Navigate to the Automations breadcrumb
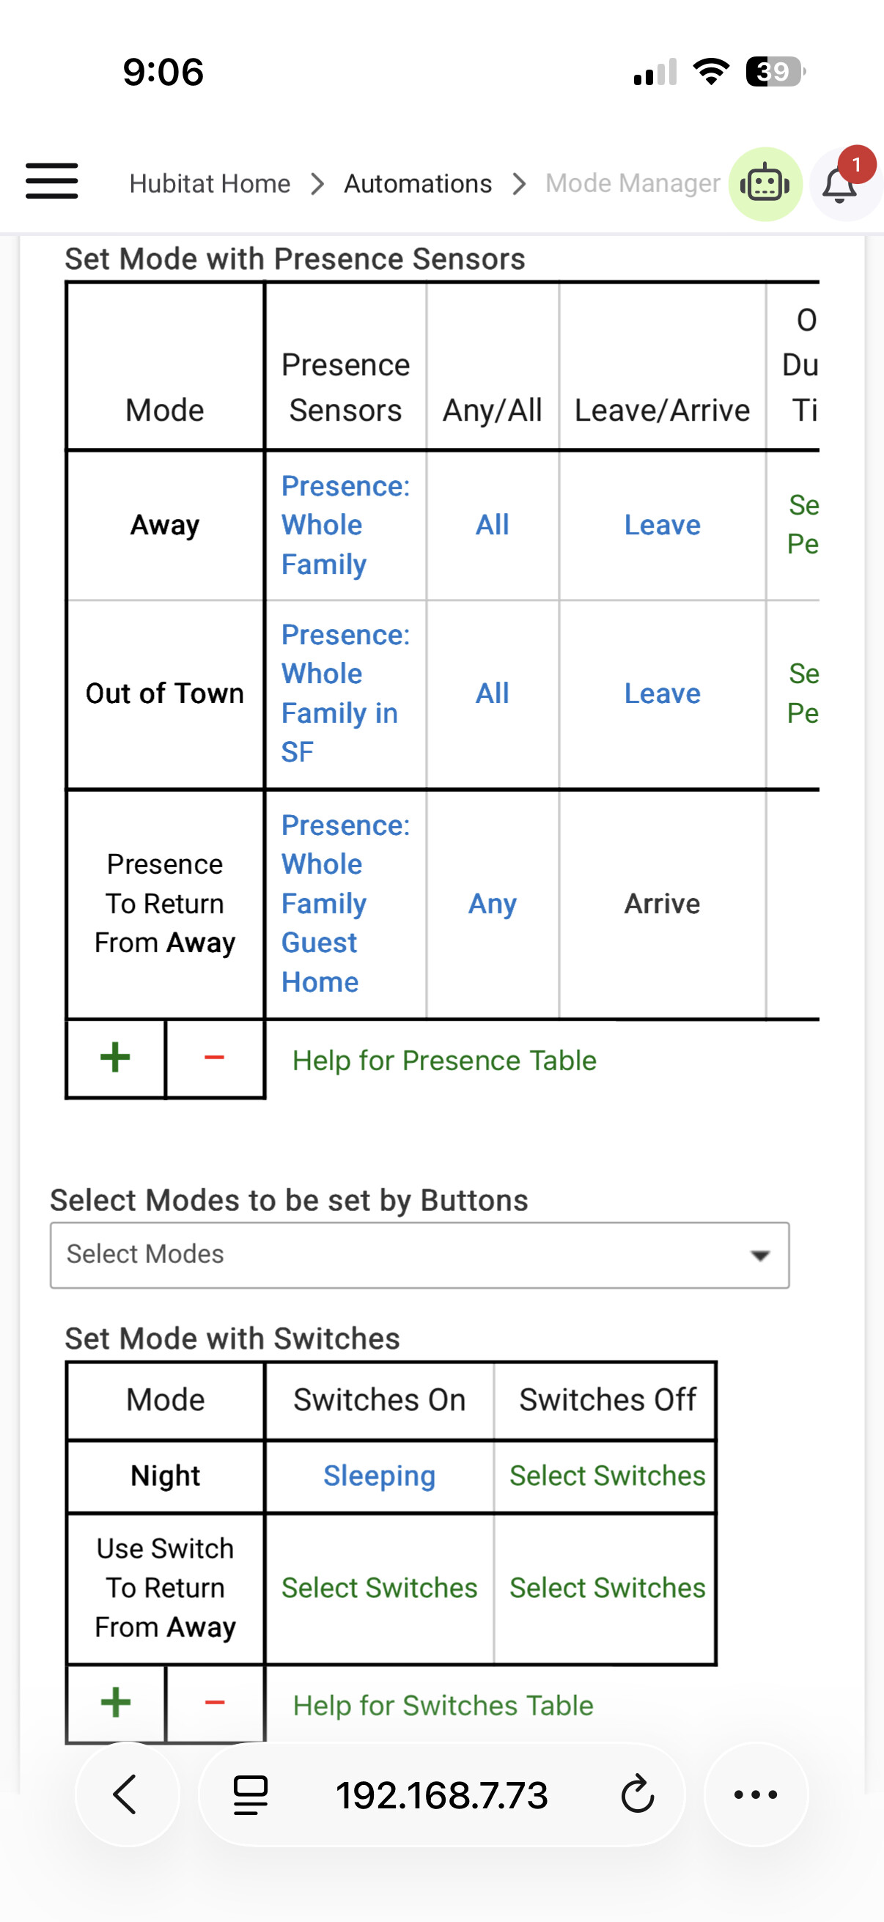Image resolution: width=884 pixels, height=1922 pixels. [x=418, y=183]
